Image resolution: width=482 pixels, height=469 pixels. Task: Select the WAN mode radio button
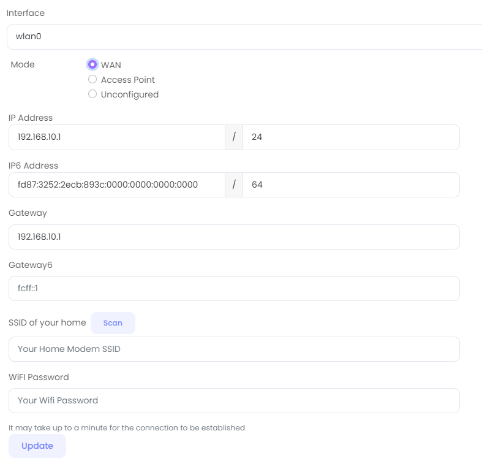pos(92,64)
